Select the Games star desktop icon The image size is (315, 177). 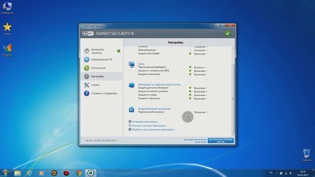[7, 29]
